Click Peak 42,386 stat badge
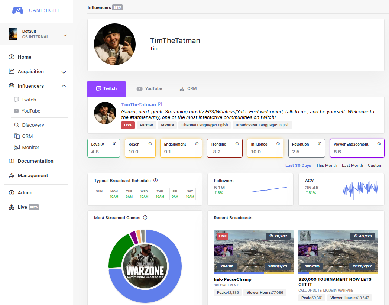 click(x=227, y=293)
